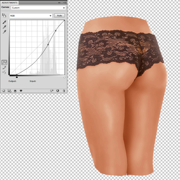Toggle adjustment layer visibility eye icon
This screenshot has height=180, width=180.
21,91
